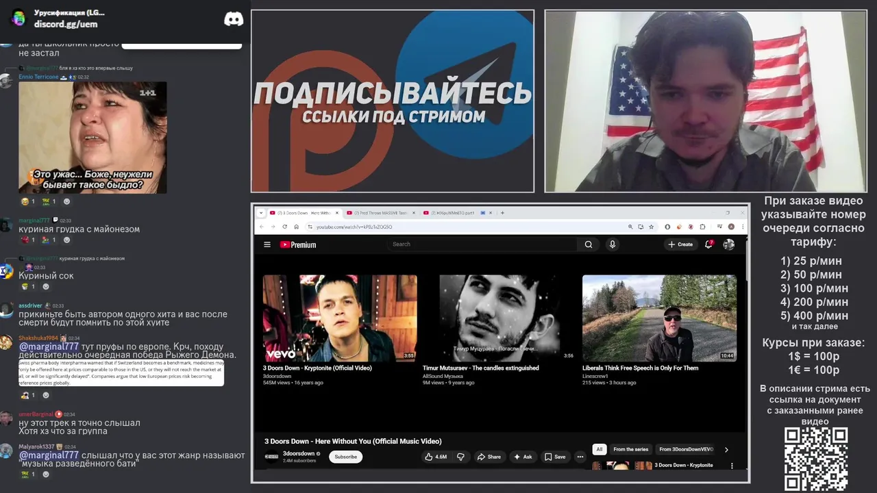Open Chrome profile avatar in toolbar
The image size is (877, 493).
[731, 227]
